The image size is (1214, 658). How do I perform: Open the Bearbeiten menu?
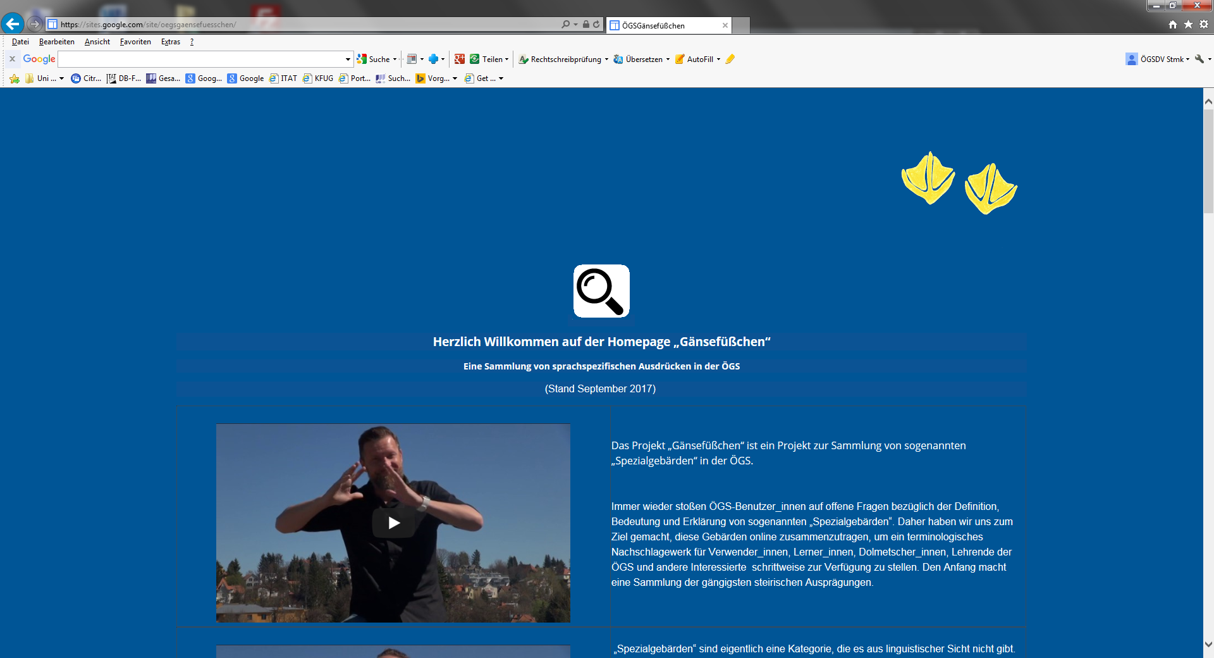point(57,42)
